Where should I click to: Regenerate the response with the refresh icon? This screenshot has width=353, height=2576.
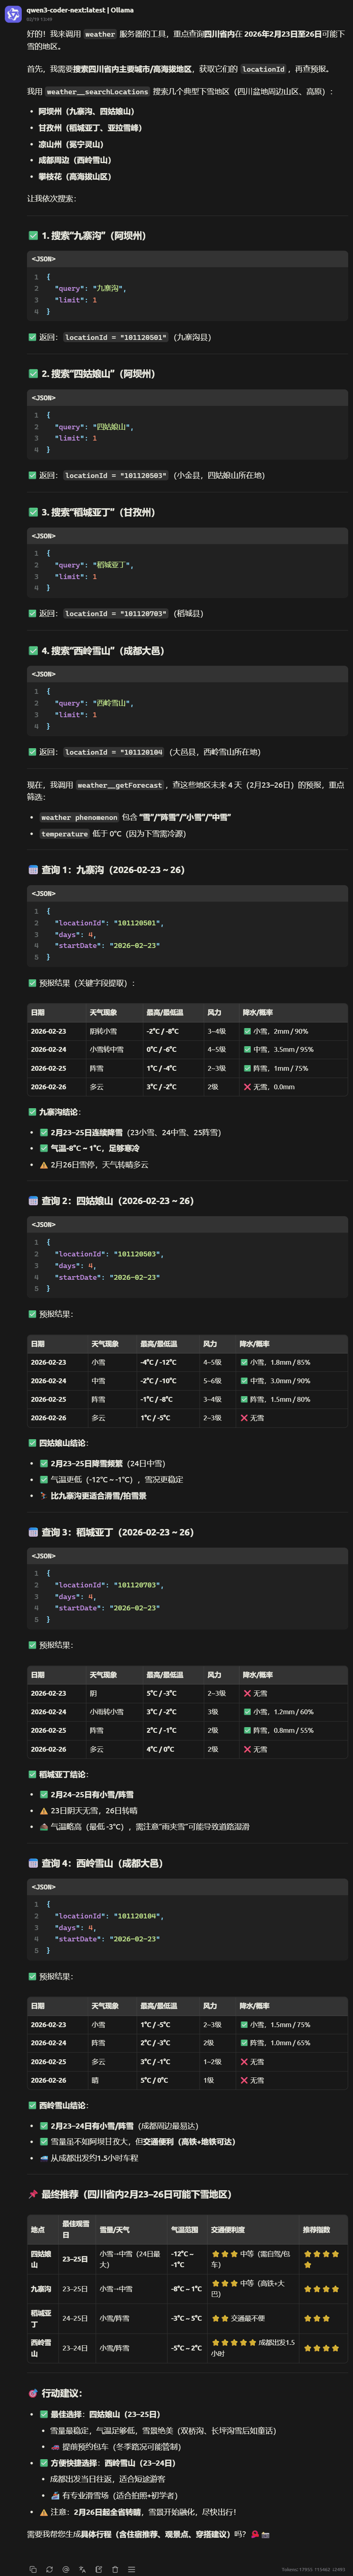pyautogui.click(x=49, y=2569)
